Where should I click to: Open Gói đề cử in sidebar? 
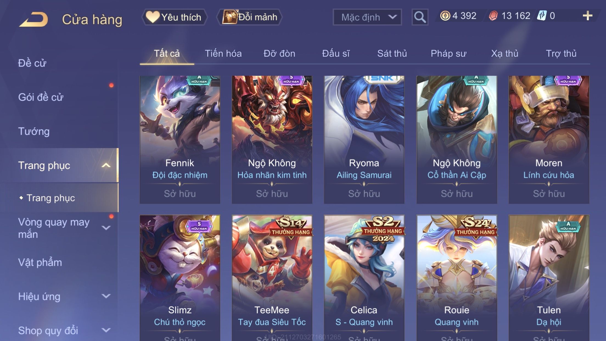(x=41, y=97)
